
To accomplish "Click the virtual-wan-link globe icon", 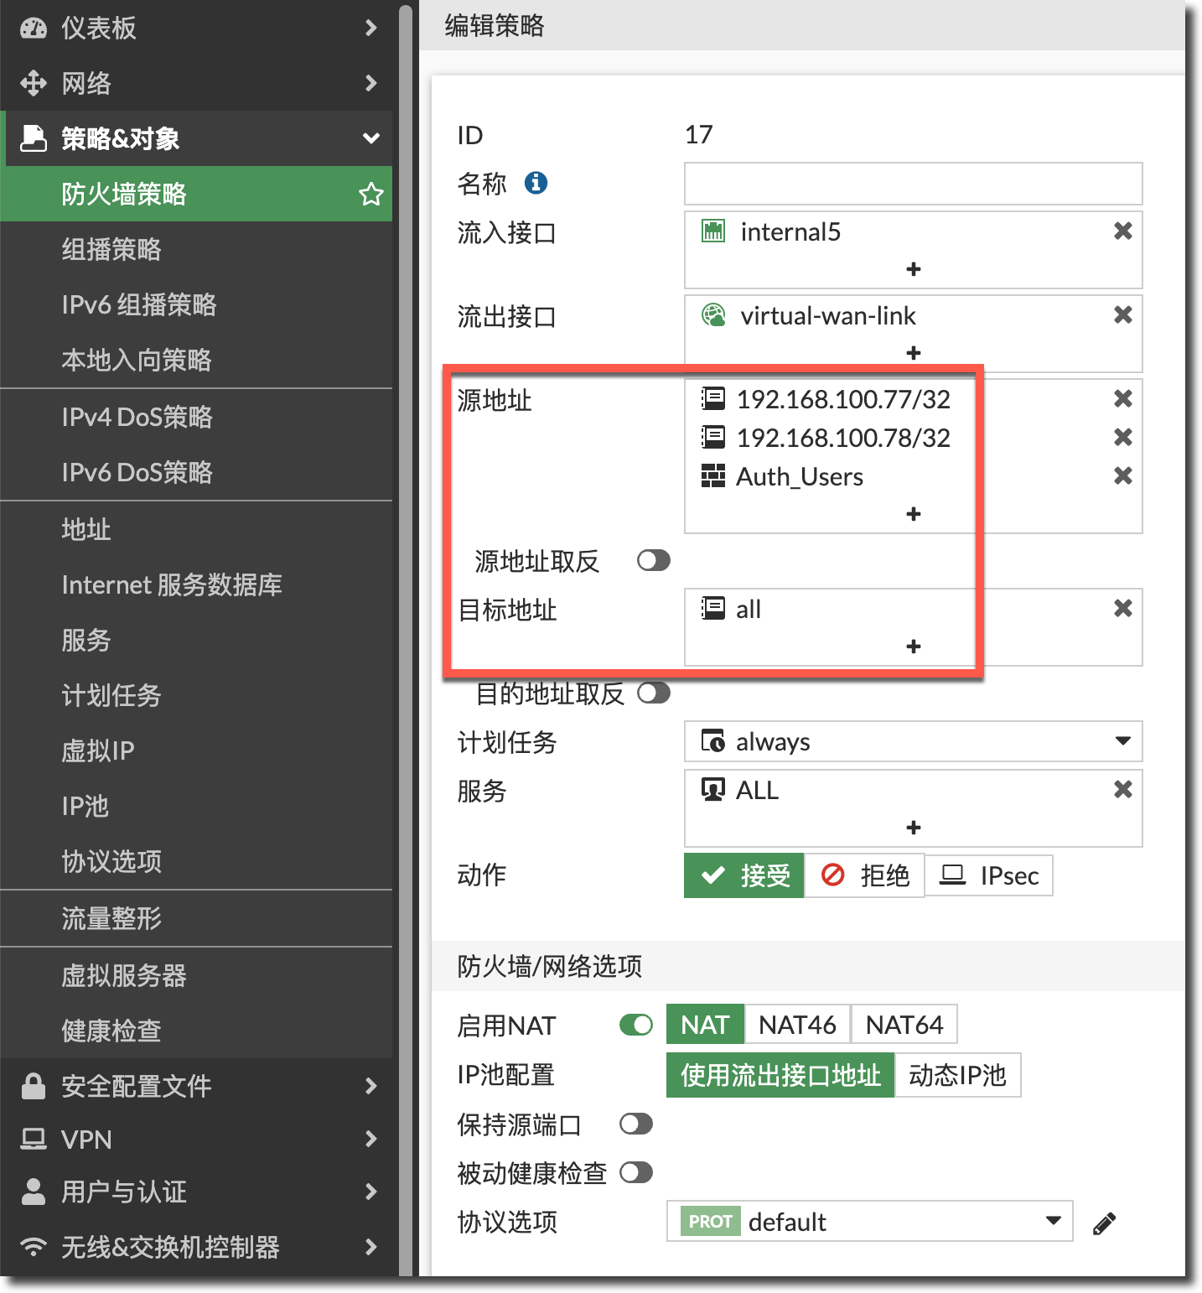I will tap(713, 315).
